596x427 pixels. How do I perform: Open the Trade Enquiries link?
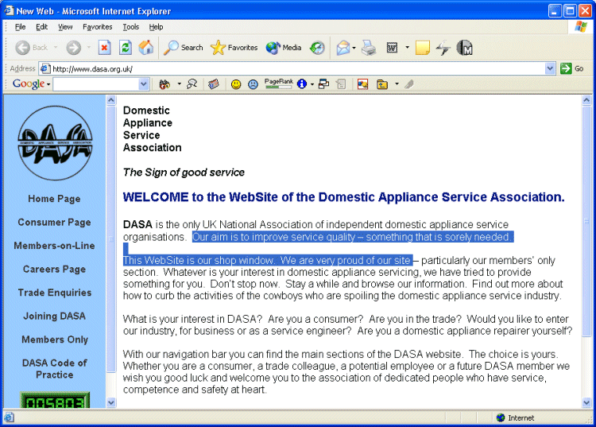tap(54, 293)
